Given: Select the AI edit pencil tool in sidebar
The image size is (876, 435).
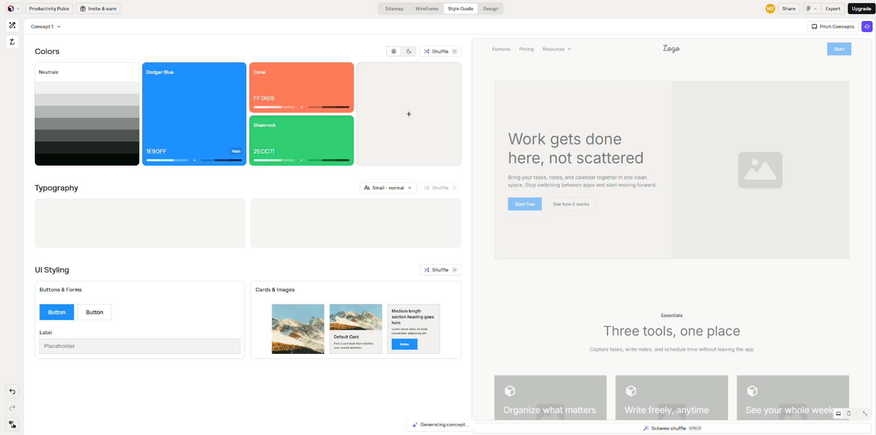Looking at the screenshot, I should [x=12, y=25].
